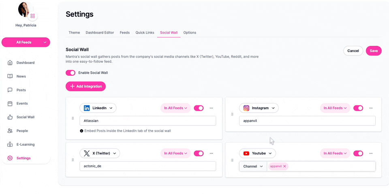Click the plus icon on Add Integration
Image resolution: width=389 pixels, height=194 pixels.
click(x=73, y=86)
